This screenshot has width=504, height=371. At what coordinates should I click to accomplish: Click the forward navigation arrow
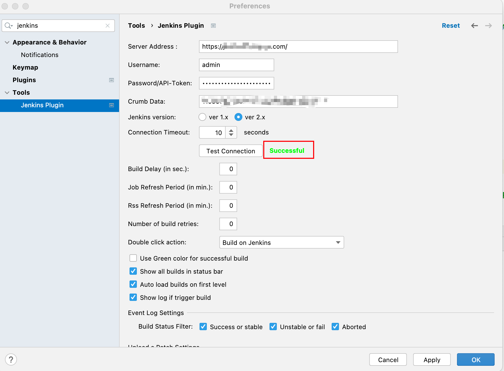(x=488, y=26)
